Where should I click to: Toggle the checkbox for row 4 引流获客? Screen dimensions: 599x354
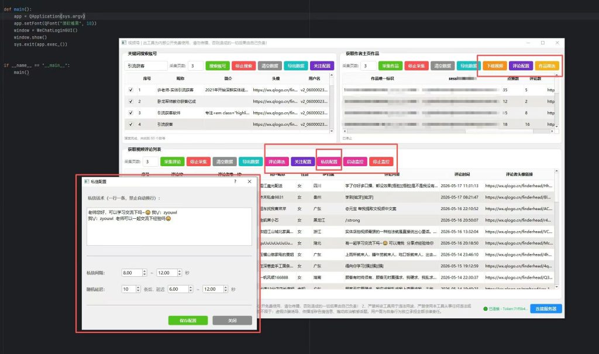point(130,124)
